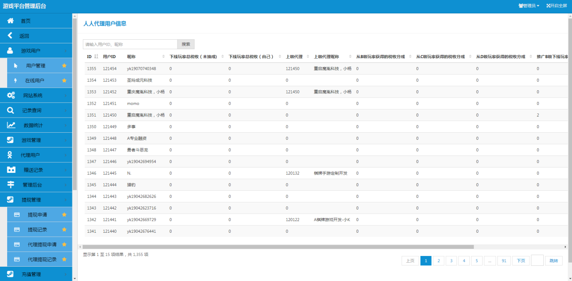Click the back arrow icon for 返回
This screenshot has height=281, width=572.
tap(10, 36)
